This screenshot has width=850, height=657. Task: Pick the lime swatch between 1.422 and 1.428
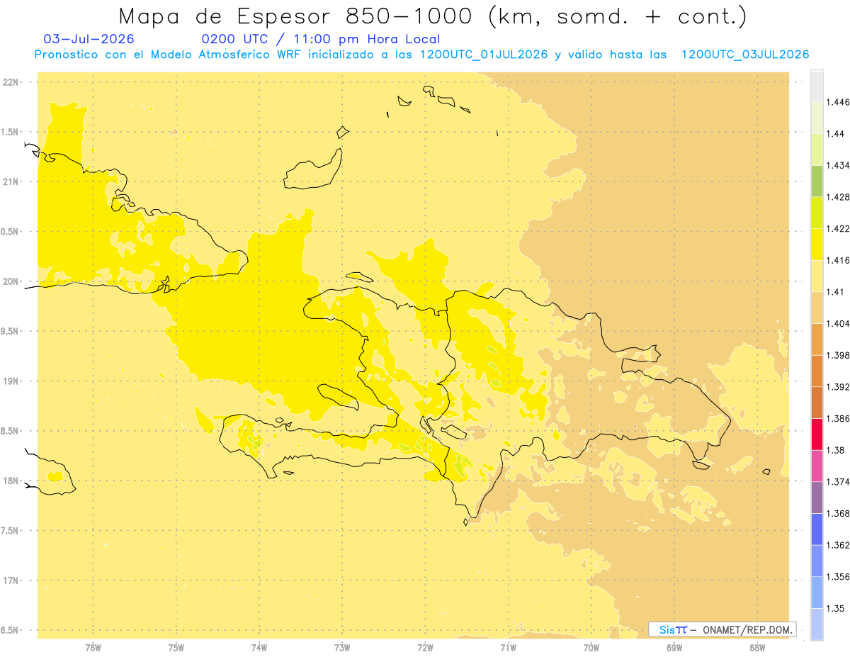817,213
